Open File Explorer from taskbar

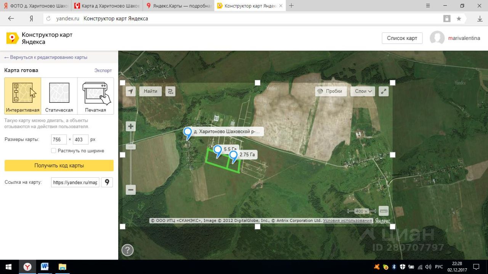[63, 267]
